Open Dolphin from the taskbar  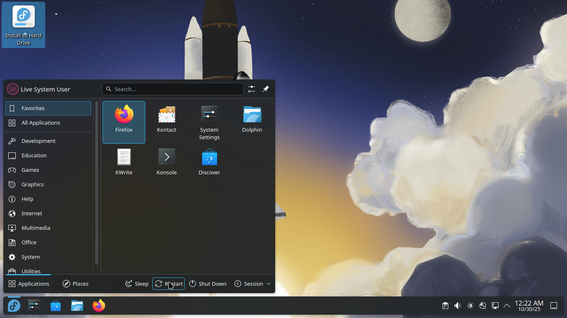click(77, 306)
